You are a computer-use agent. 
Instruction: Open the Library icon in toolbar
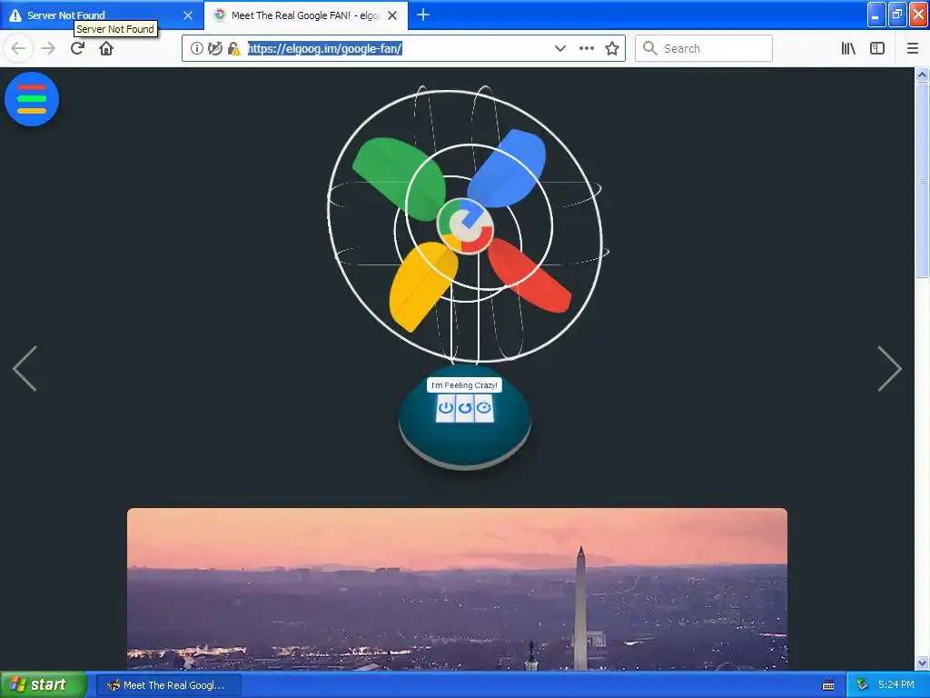click(x=848, y=49)
